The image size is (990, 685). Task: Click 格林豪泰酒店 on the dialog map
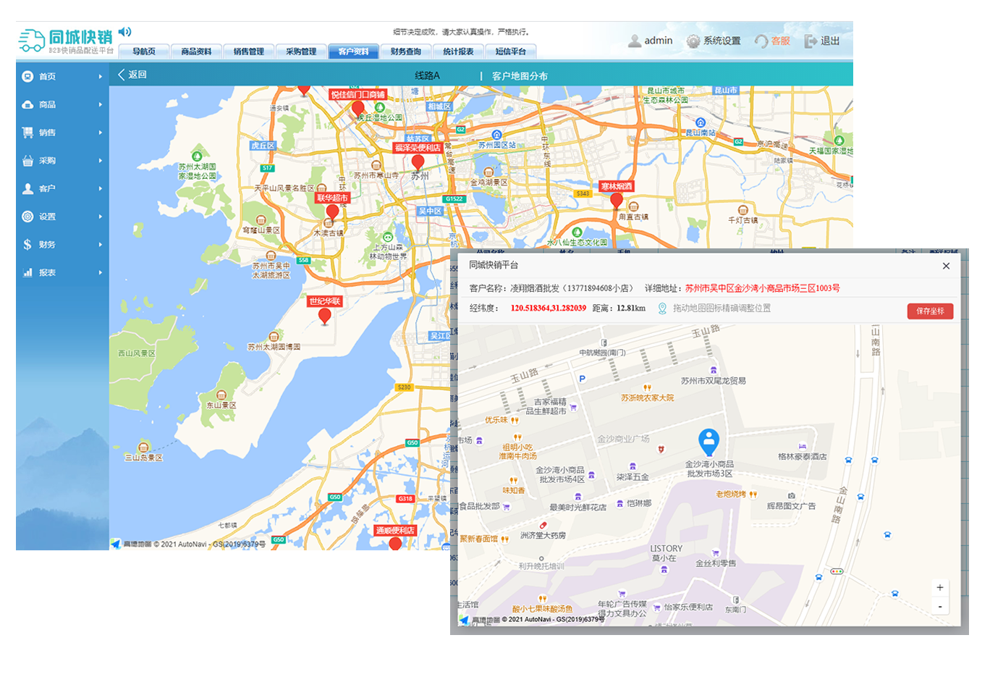pyautogui.click(x=802, y=457)
